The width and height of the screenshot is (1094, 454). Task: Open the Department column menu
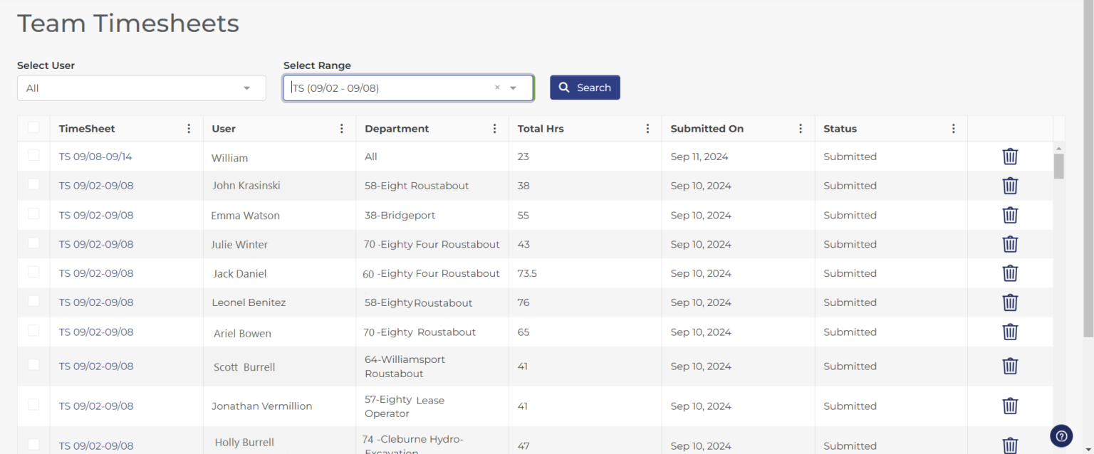click(494, 128)
